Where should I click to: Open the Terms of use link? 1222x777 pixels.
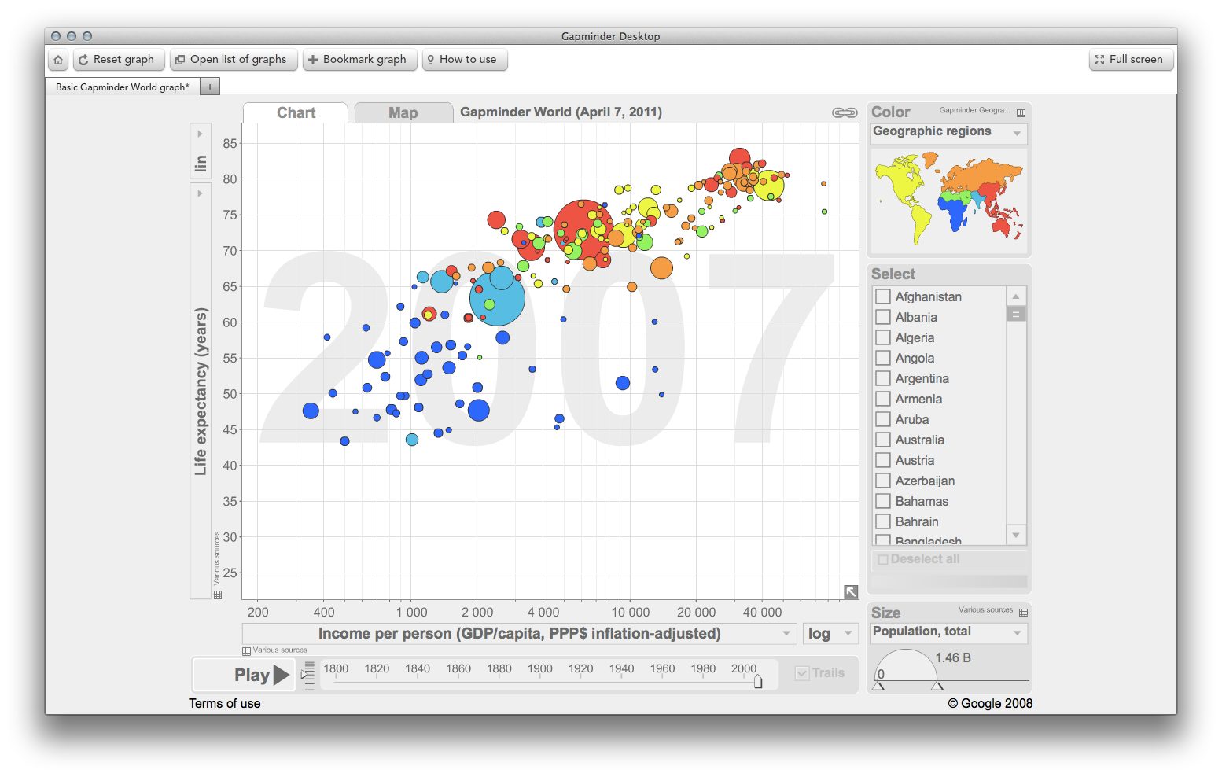tap(225, 703)
